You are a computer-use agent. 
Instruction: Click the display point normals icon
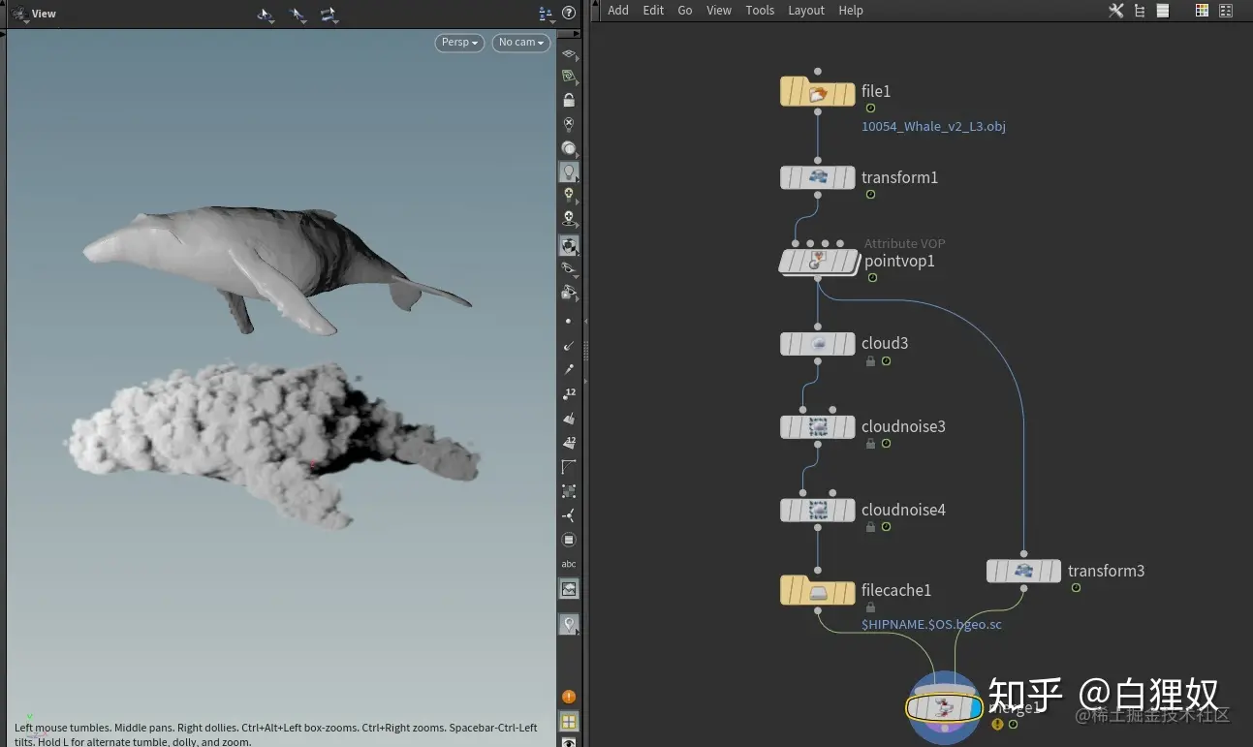569,345
